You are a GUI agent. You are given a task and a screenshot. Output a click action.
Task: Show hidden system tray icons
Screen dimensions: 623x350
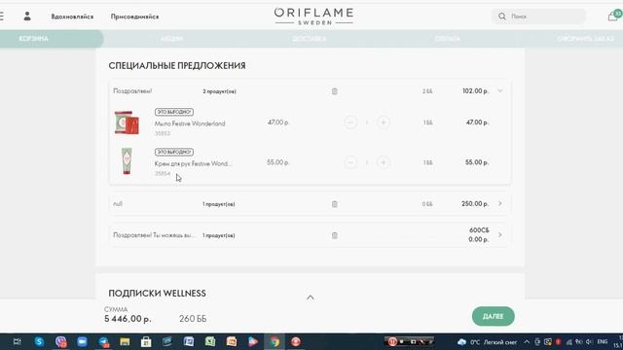click(x=527, y=341)
